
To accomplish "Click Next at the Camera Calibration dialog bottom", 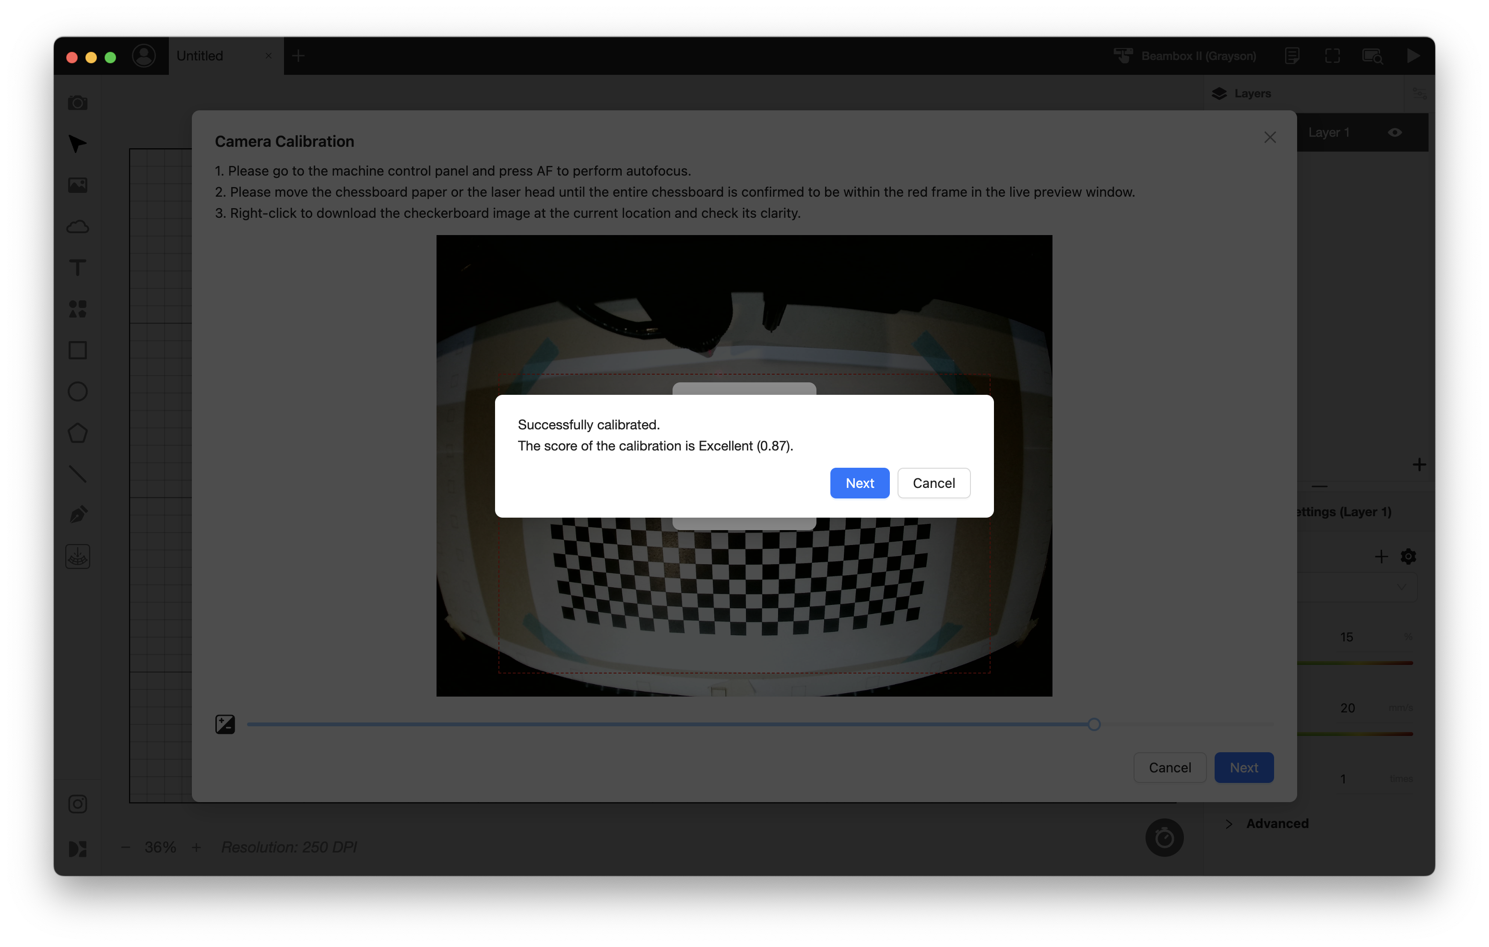I will click(1243, 767).
